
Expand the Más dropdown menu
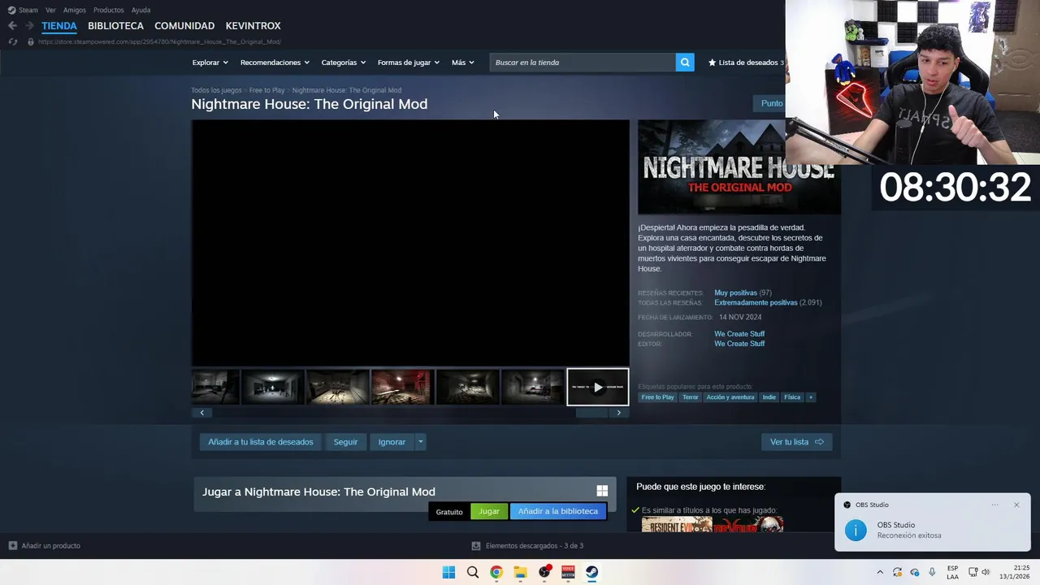(462, 63)
